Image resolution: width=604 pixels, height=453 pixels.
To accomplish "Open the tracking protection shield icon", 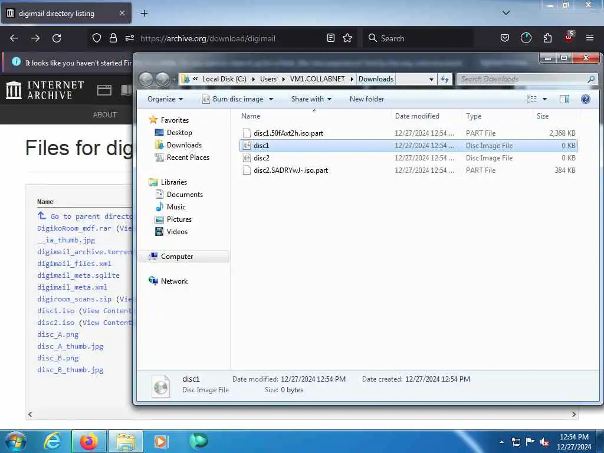I will pyautogui.click(x=97, y=38).
